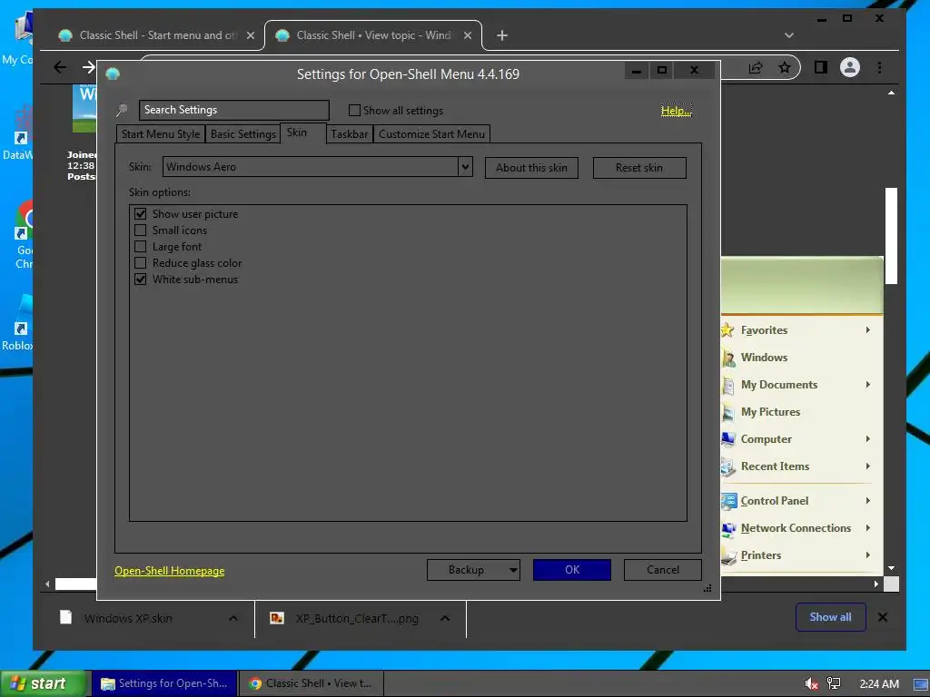Uncheck White sub-menus option
Image resolution: width=930 pixels, height=697 pixels.
point(141,280)
